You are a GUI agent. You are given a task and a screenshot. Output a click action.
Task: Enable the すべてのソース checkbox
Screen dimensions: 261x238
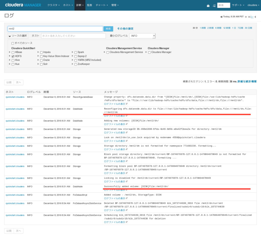(x=13, y=43)
